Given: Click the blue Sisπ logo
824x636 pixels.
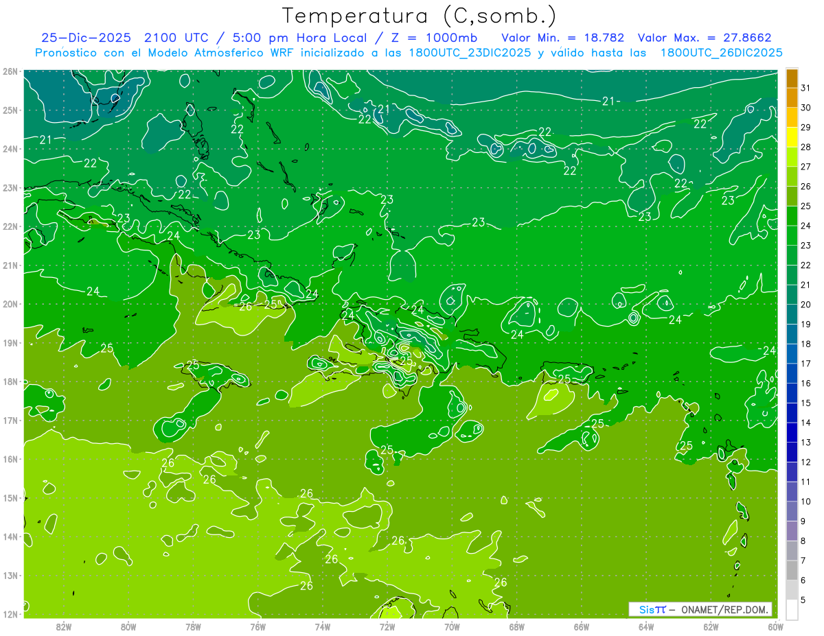Looking at the screenshot, I should point(652,609).
